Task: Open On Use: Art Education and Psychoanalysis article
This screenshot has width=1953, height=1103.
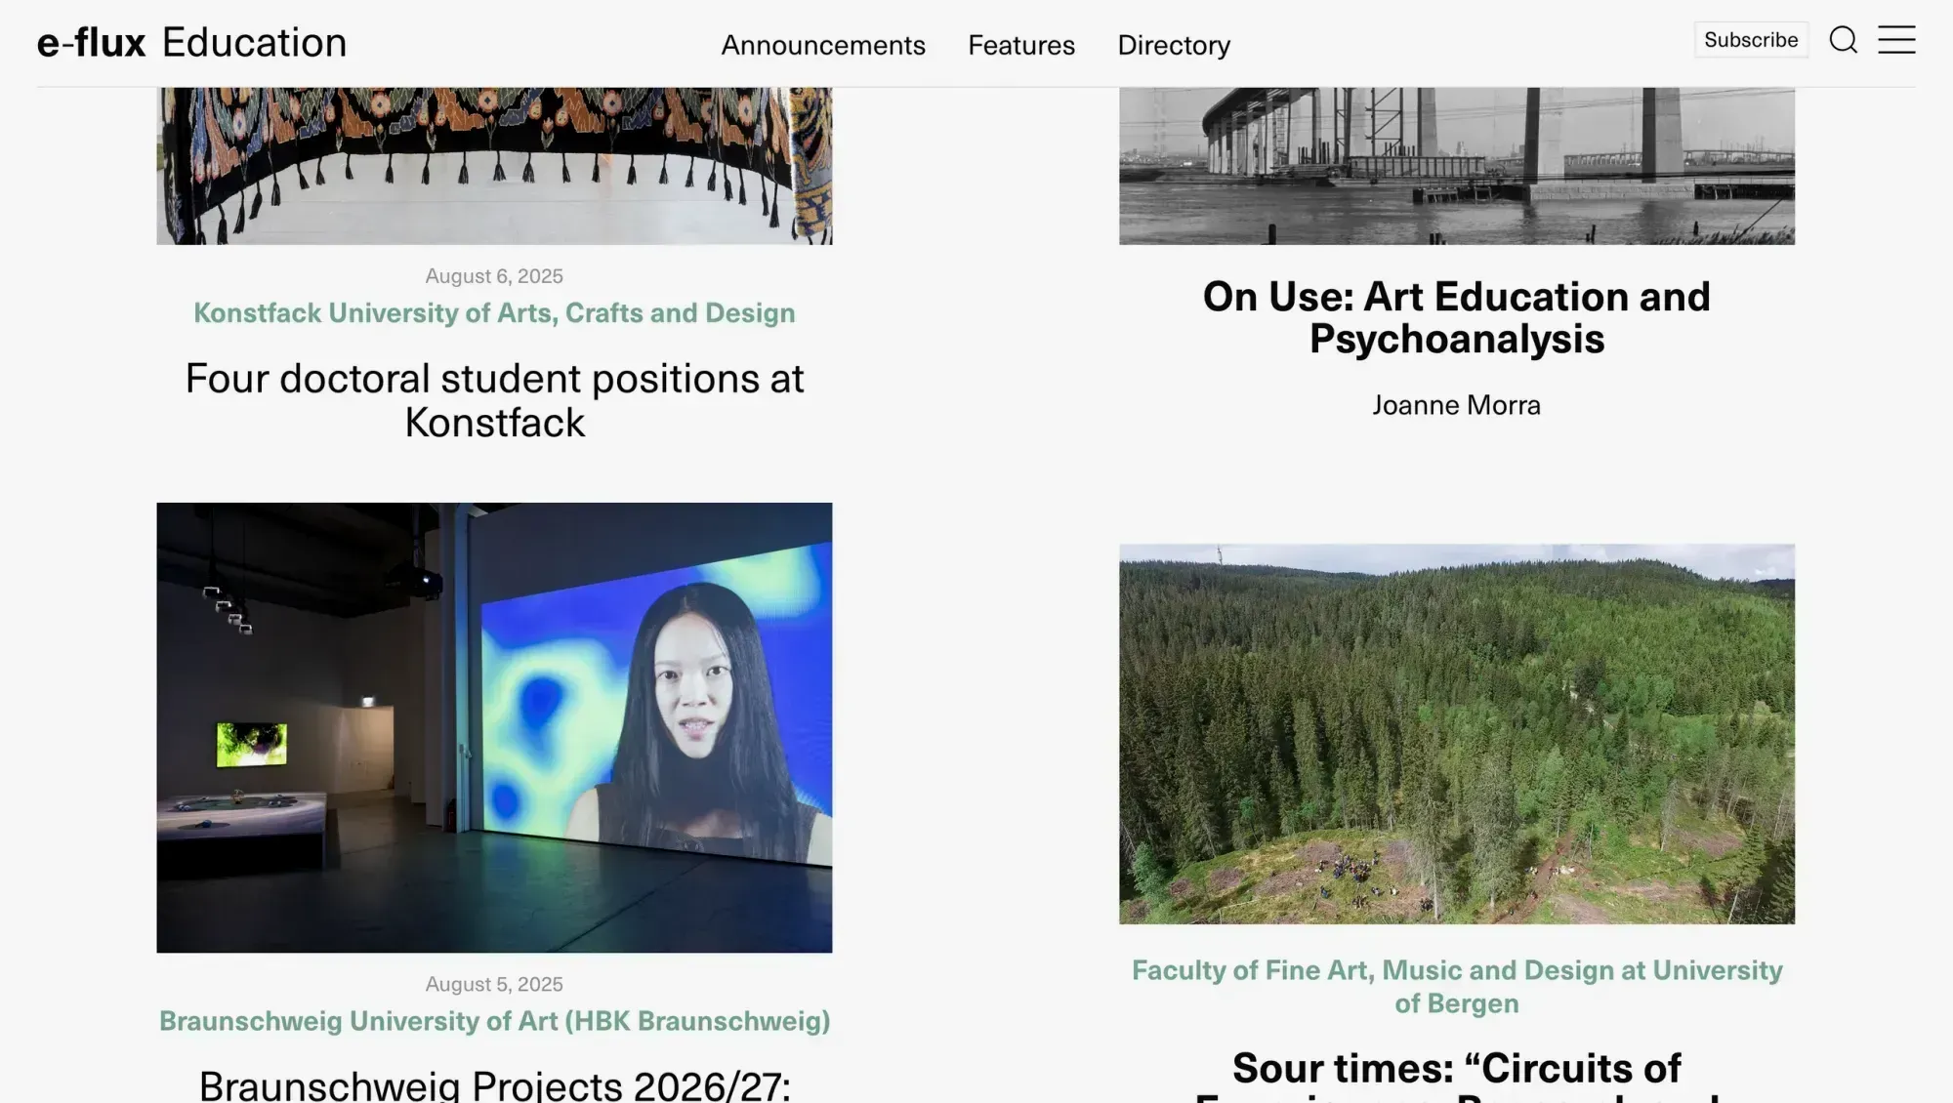Action: (1456, 318)
